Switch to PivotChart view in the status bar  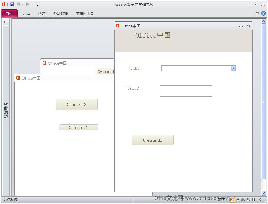(x=248, y=199)
